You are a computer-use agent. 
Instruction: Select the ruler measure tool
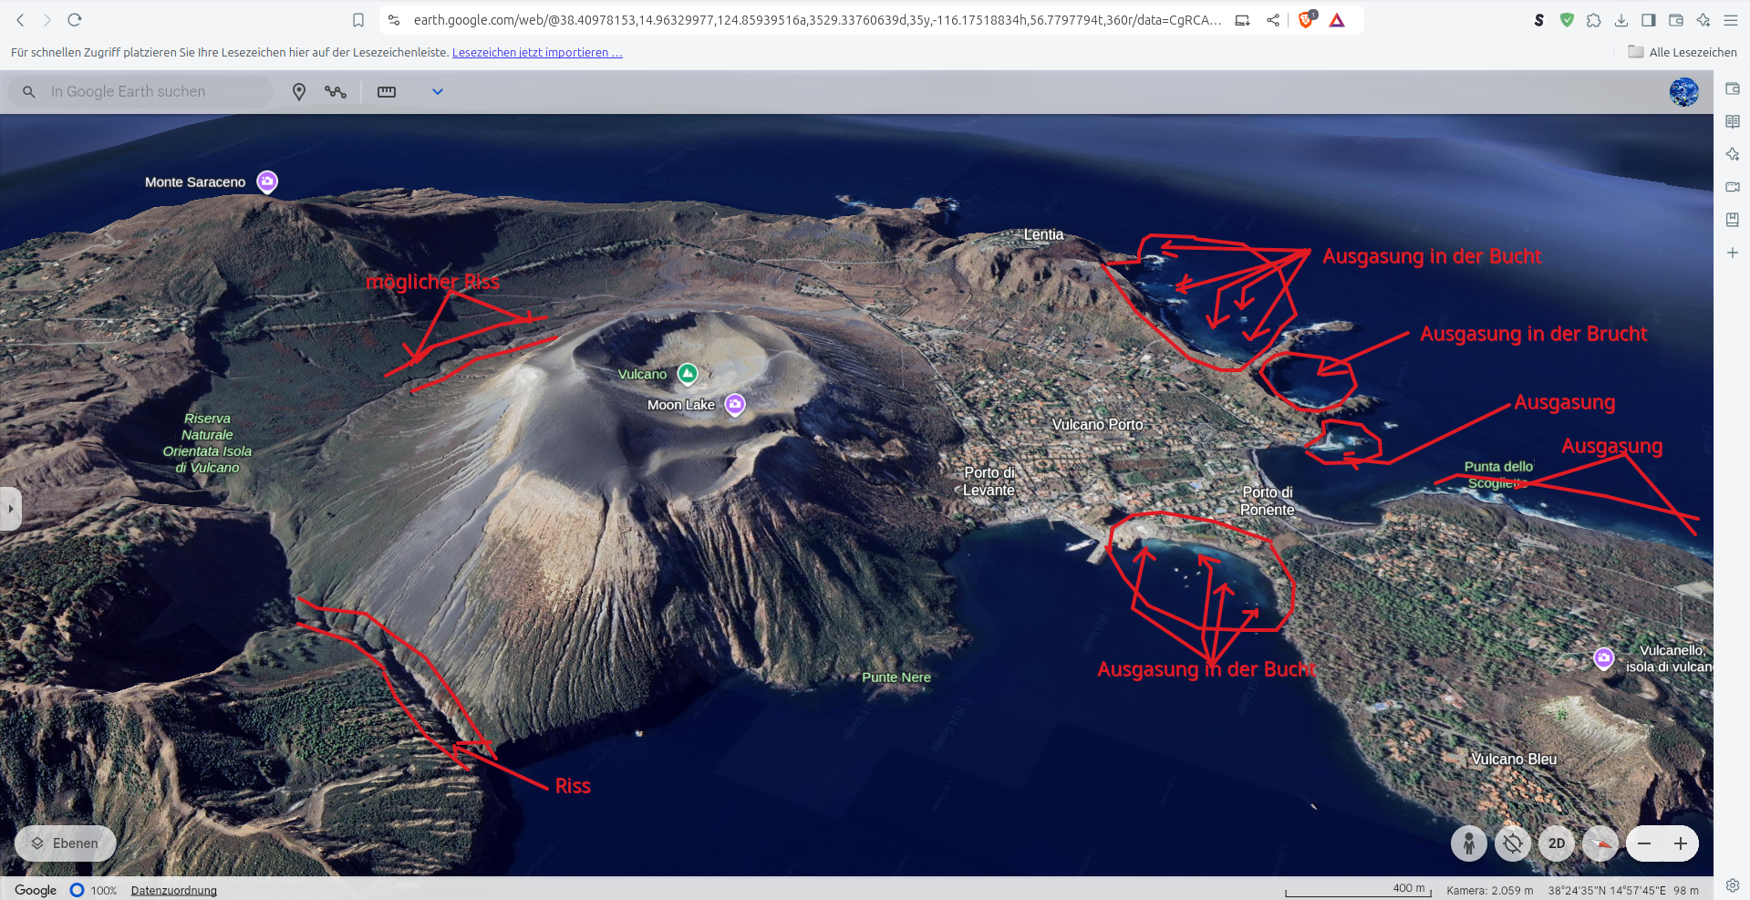[387, 91]
